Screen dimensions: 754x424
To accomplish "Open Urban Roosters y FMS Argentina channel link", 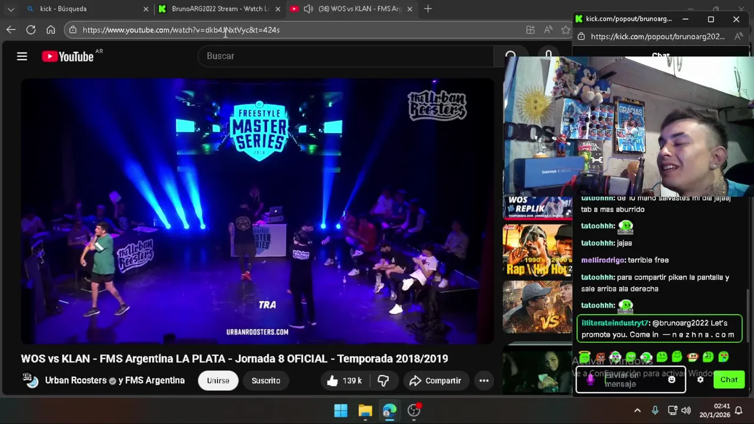I will (x=115, y=380).
